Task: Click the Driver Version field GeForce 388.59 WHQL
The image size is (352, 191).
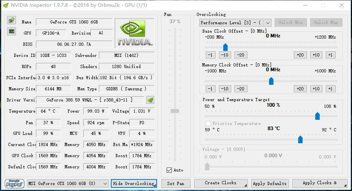Action: [x=90, y=100]
